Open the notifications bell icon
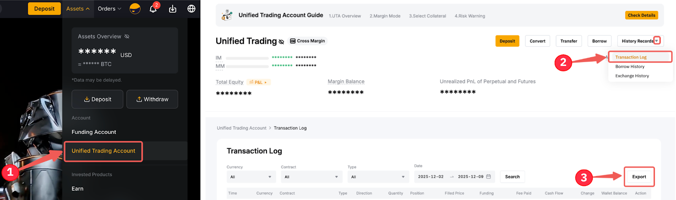 pos(153,9)
